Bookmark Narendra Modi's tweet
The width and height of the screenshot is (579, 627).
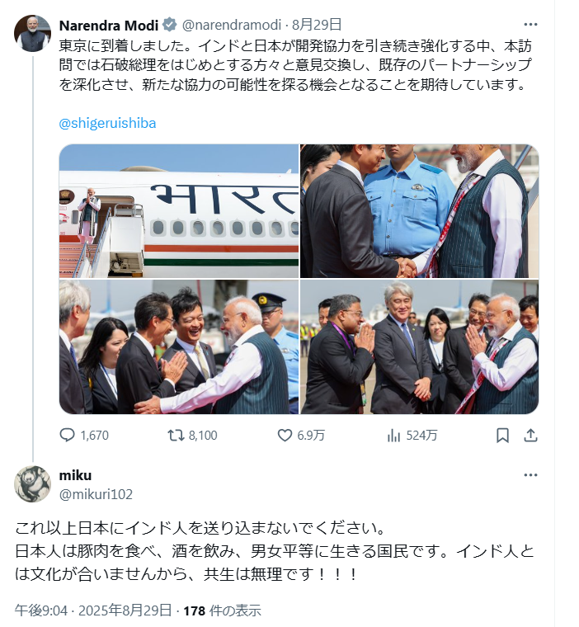[502, 435]
